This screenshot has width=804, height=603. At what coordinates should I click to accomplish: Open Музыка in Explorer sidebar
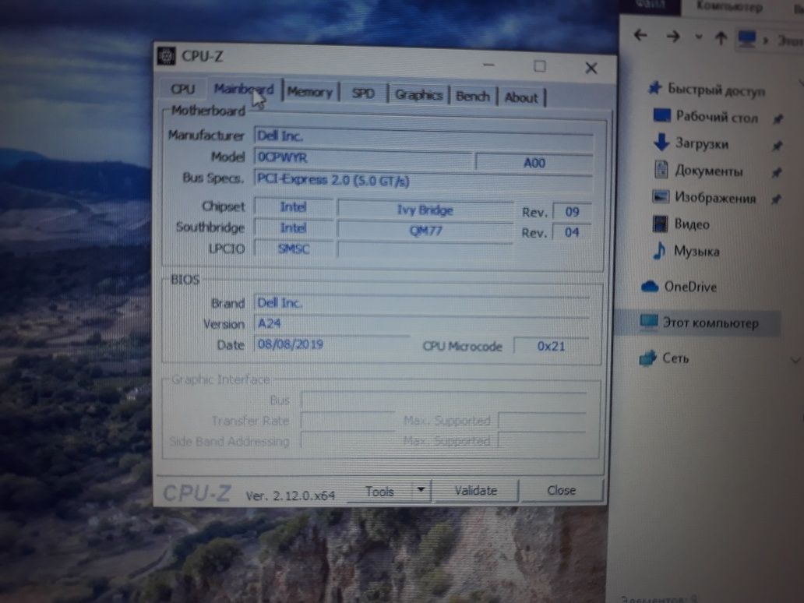click(x=696, y=251)
